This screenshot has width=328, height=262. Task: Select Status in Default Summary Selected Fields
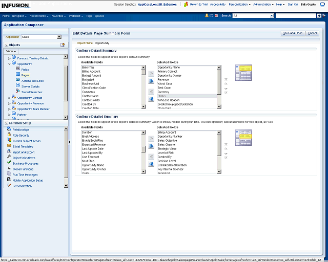[x=162, y=96]
